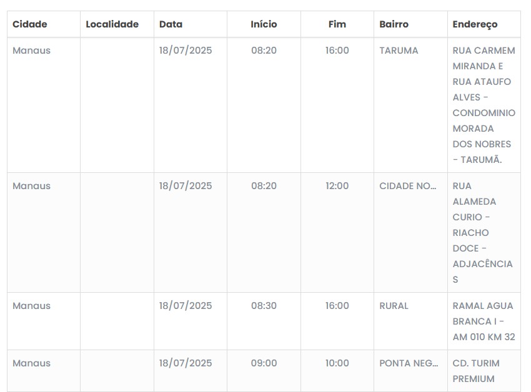The image size is (531, 392).
Task: Click the Localidade column header
Action: pyautogui.click(x=112, y=24)
